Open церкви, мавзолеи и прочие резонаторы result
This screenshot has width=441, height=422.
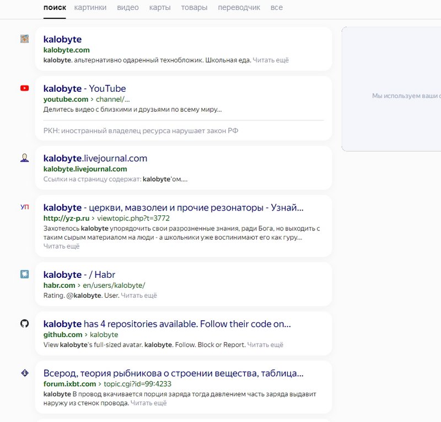174,208
